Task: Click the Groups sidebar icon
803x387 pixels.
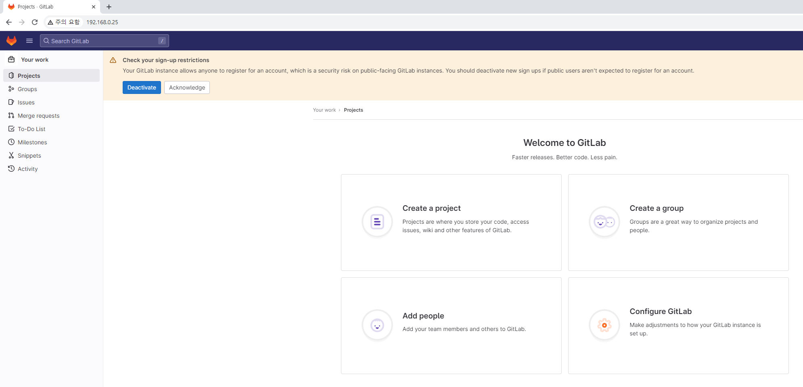Action: 11,89
